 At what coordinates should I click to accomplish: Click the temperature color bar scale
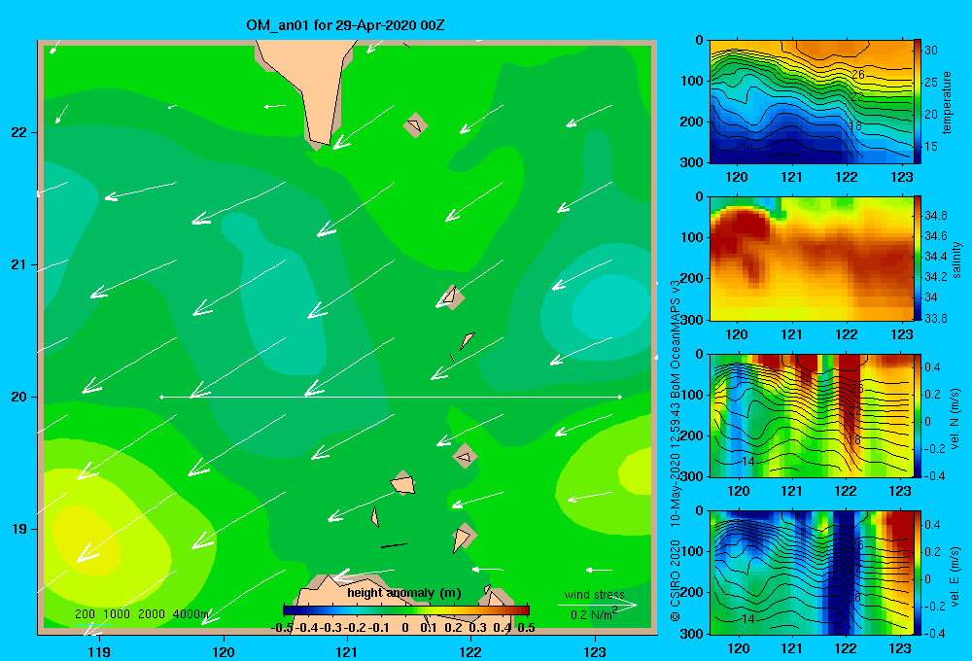[x=918, y=102]
